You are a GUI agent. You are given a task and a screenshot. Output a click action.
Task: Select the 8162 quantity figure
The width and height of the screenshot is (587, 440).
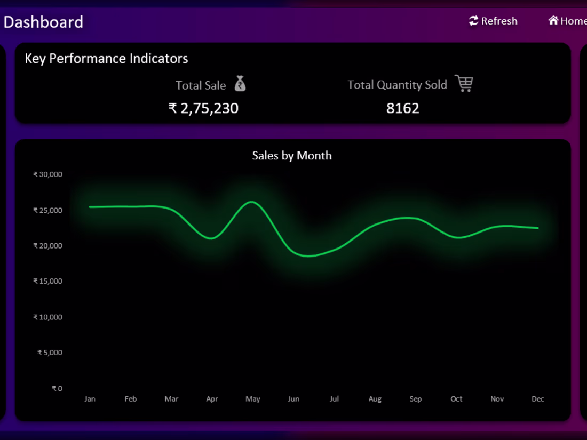(x=403, y=108)
